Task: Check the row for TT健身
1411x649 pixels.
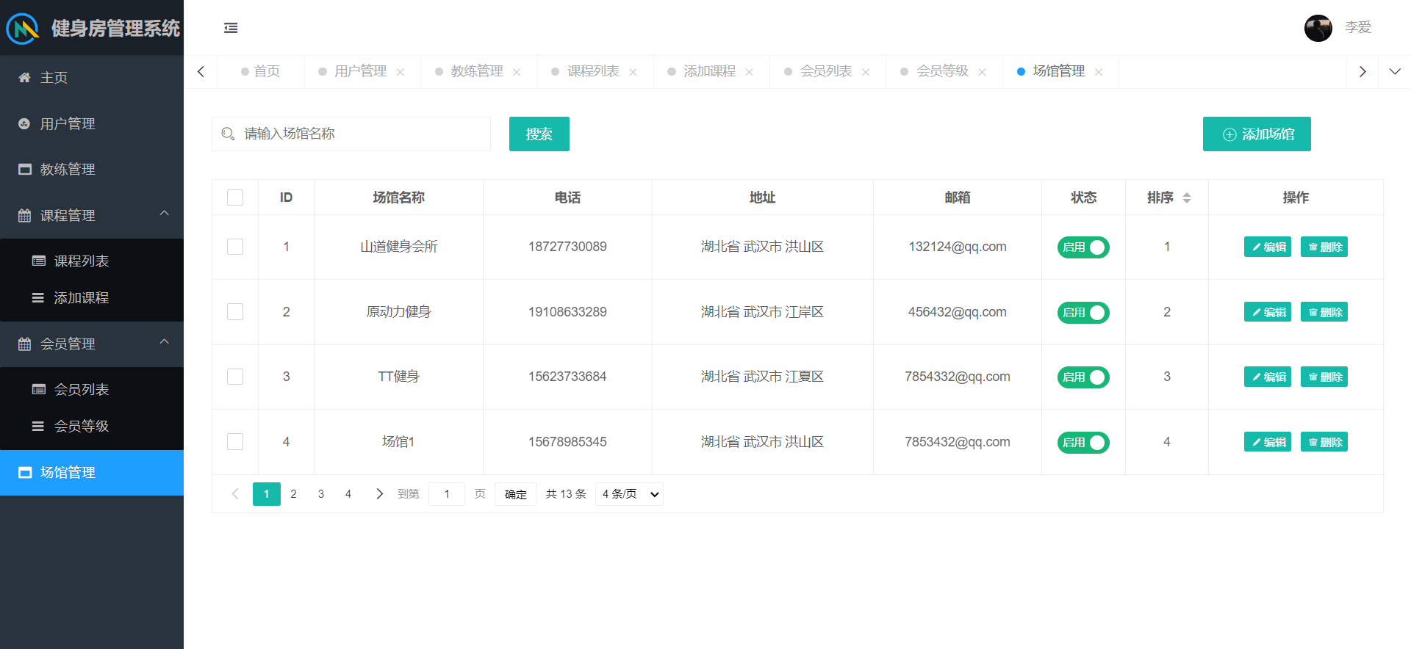Action: (x=235, y=377)
